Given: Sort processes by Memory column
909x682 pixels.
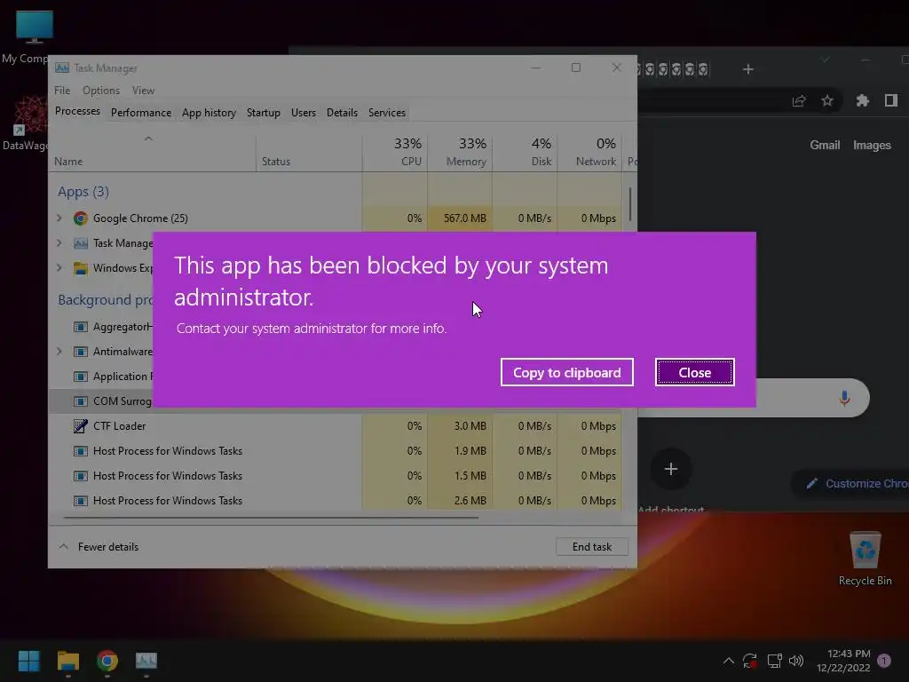Looking at the screenshot, I should (461, 152).
